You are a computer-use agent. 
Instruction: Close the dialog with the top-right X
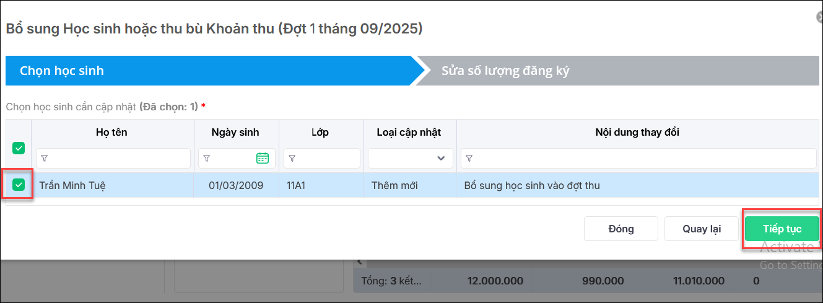820,18
